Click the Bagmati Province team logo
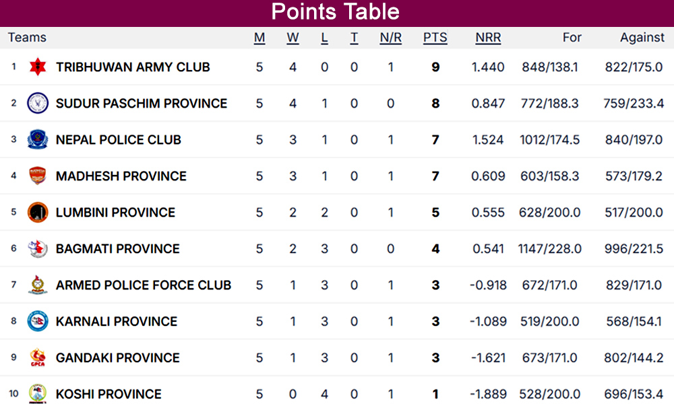This screenshot has width=674, height=404. pos(38,249)
